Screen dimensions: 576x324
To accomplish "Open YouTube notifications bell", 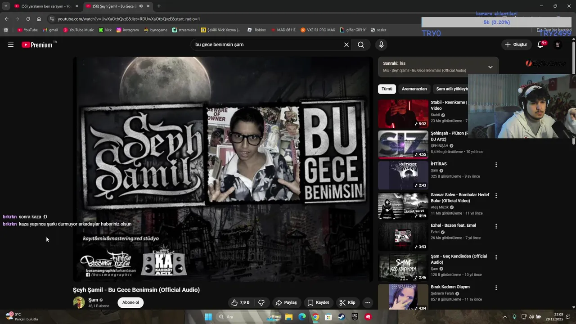I will tap(541, 45).
